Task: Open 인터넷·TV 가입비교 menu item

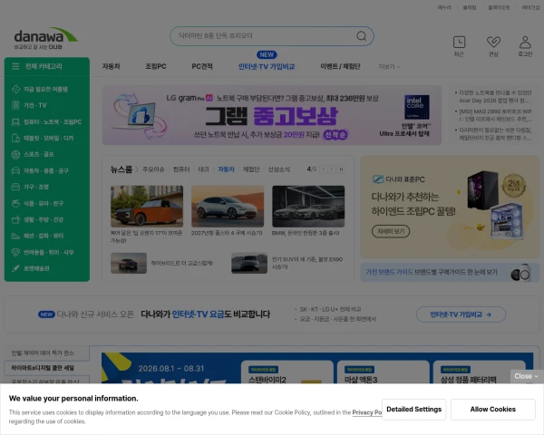Action: pos(267,66)
